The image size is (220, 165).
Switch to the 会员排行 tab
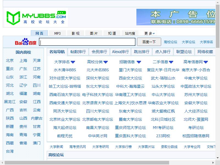pos(99,52)
